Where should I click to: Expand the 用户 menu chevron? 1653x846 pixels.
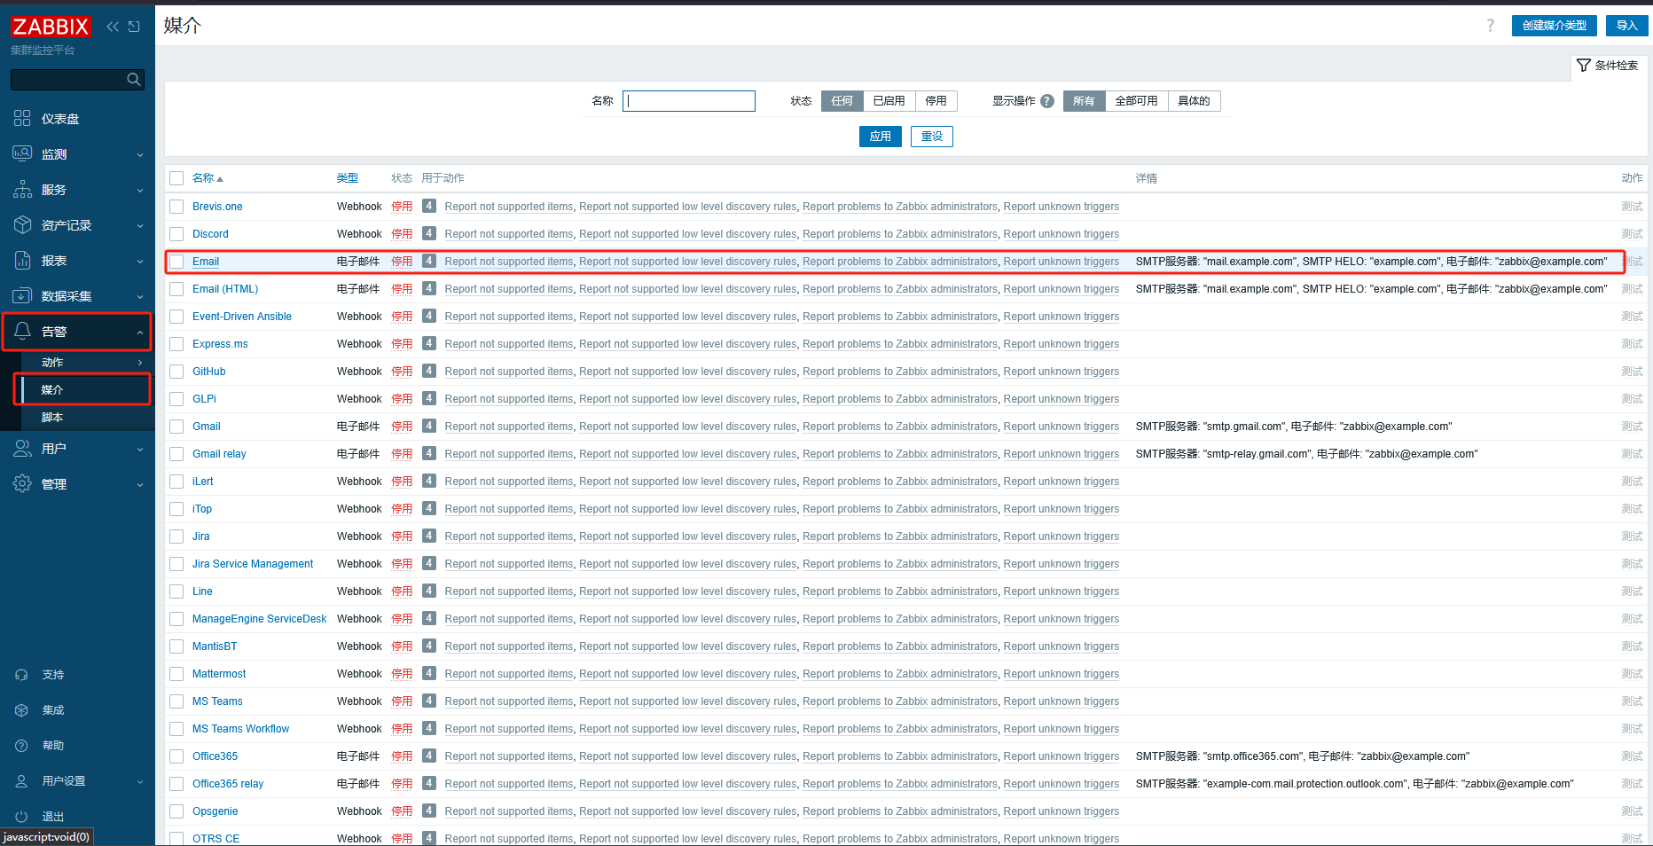click(x=140, y=450)
